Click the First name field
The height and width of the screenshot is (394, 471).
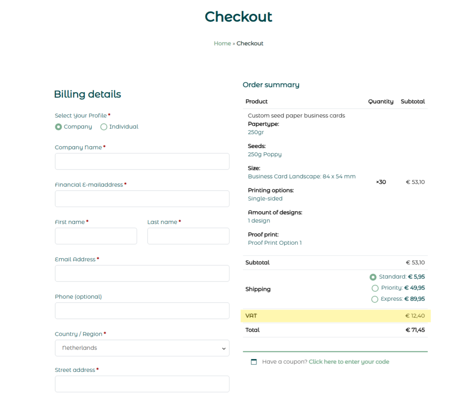point(96,236)
